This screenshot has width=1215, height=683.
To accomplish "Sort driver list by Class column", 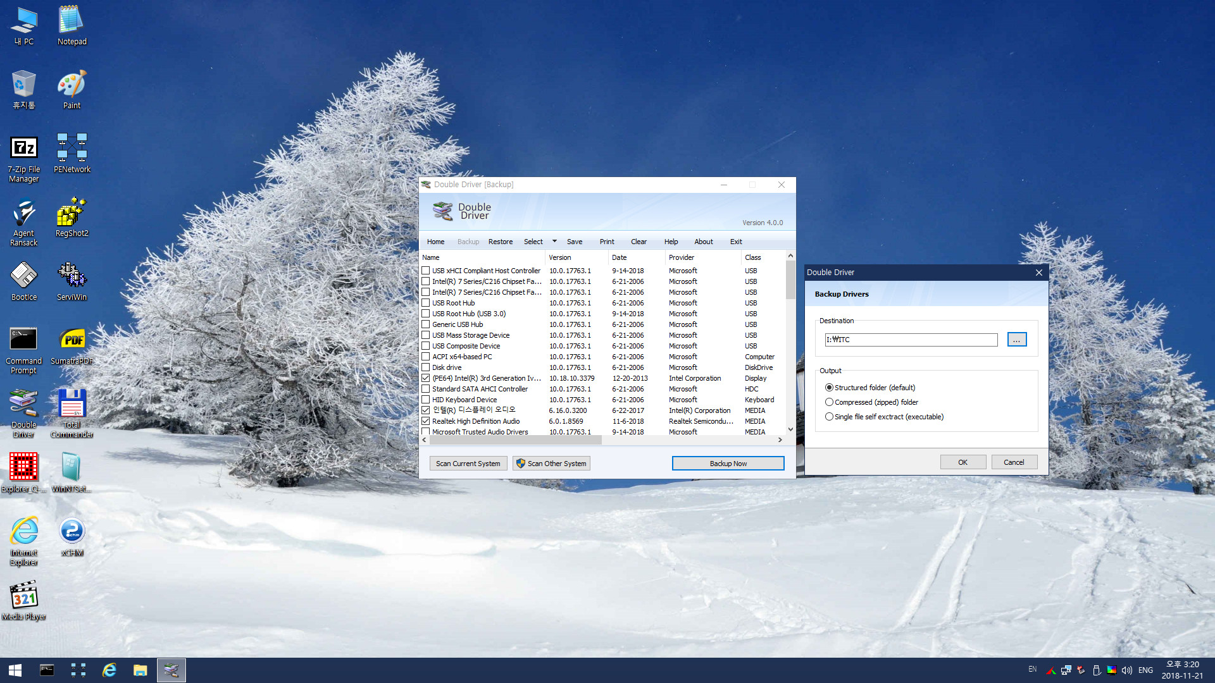I will pyautogui.click(x=763, y=257).
